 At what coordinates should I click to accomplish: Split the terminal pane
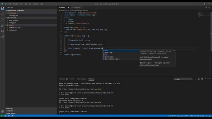[198, 79]
